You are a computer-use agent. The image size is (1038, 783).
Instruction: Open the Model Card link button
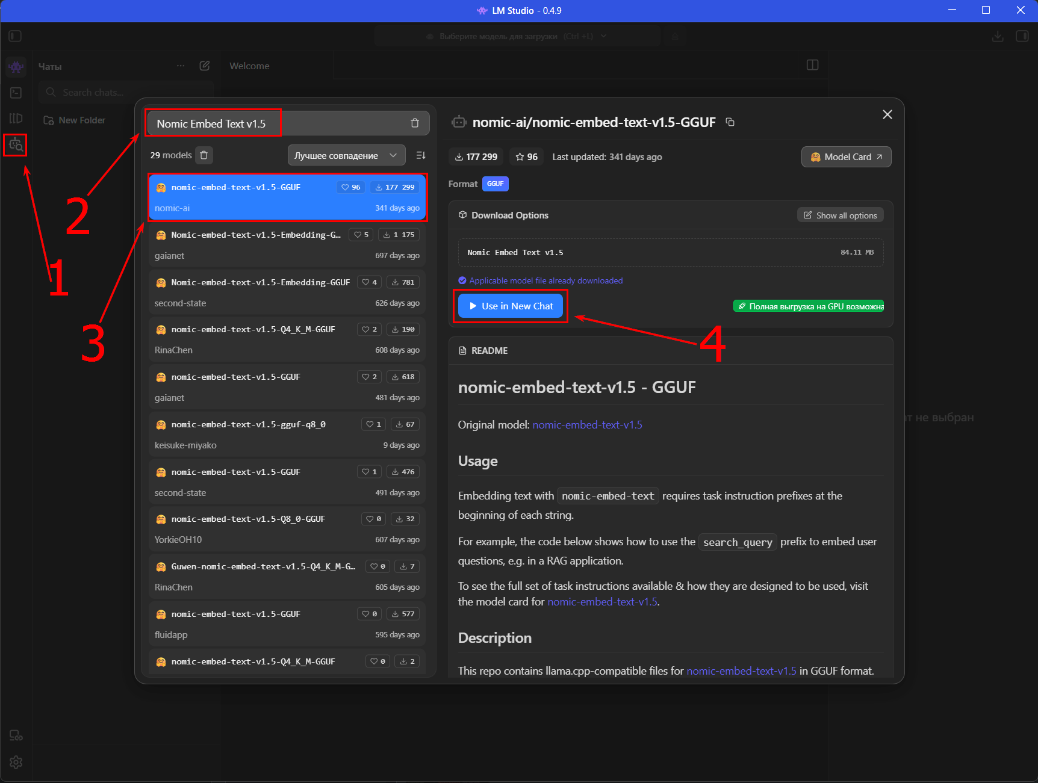[846, 157]
